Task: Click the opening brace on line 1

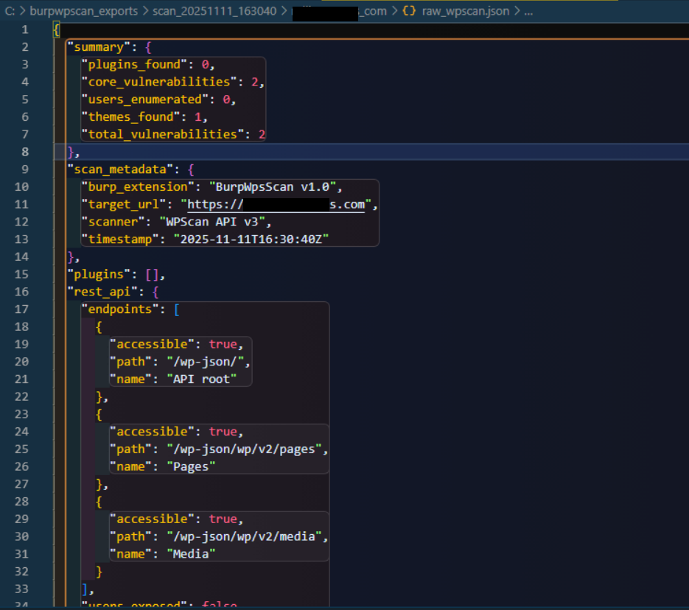Action: pos(56,30)
